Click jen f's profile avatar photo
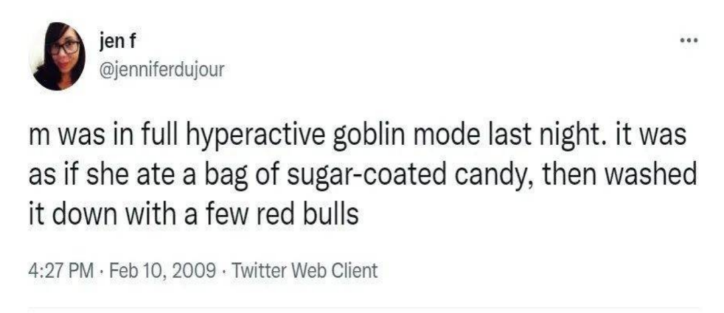Screen dimensions: 724x313 (x=57, y=56)
